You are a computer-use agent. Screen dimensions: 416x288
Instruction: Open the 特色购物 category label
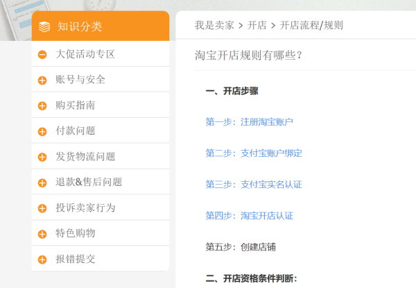click(x=76, y=233)
